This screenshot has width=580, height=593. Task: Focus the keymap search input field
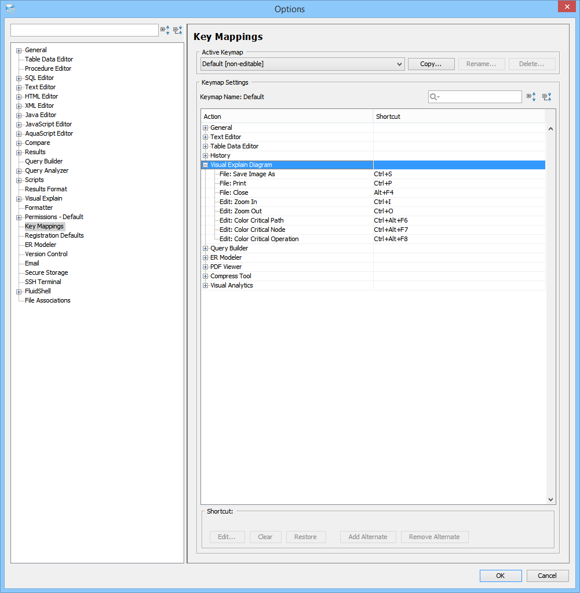(x=475, y=97)
